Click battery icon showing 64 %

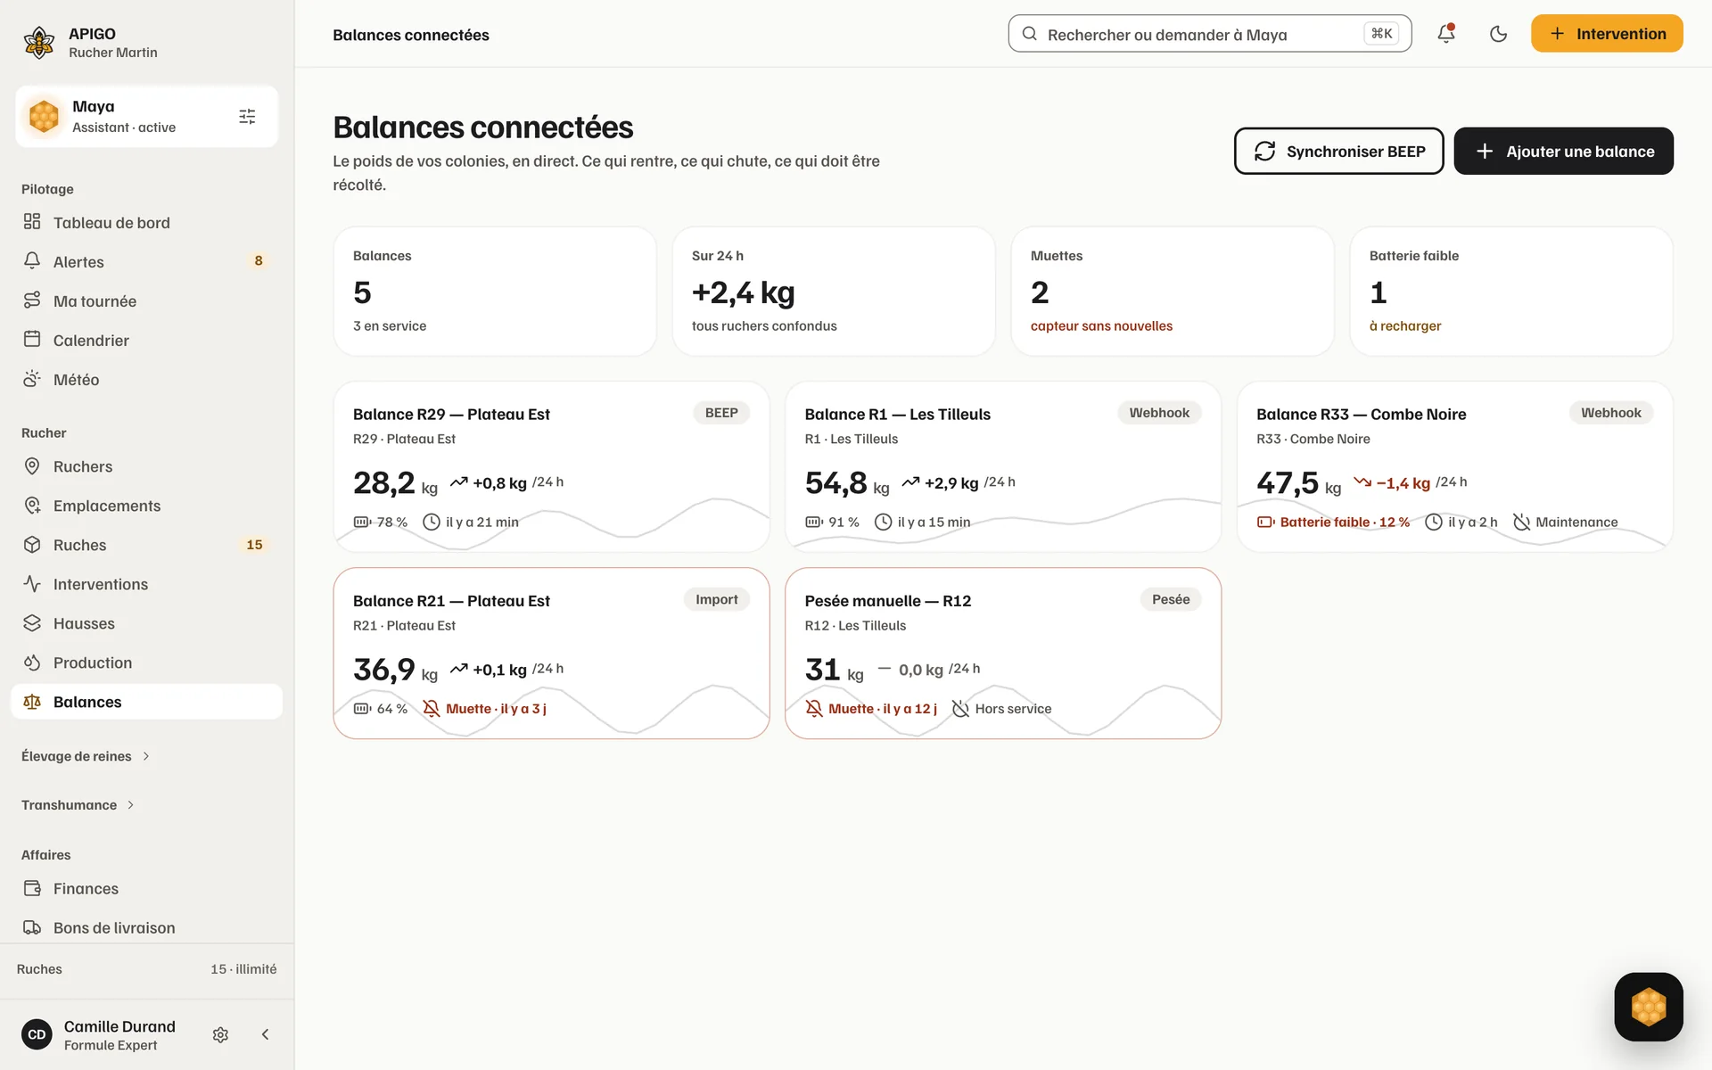[x=362, y=709]
